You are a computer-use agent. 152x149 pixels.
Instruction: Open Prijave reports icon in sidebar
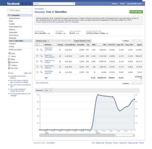pos(9,56)
